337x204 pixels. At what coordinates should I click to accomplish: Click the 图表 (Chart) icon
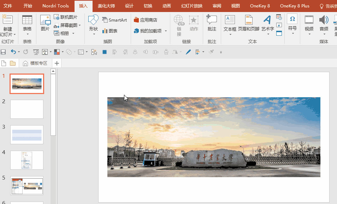click(110, 31)
